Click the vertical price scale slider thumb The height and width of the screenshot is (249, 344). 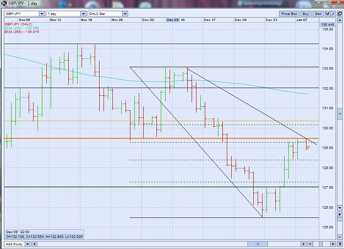click(x=340, y=113)
